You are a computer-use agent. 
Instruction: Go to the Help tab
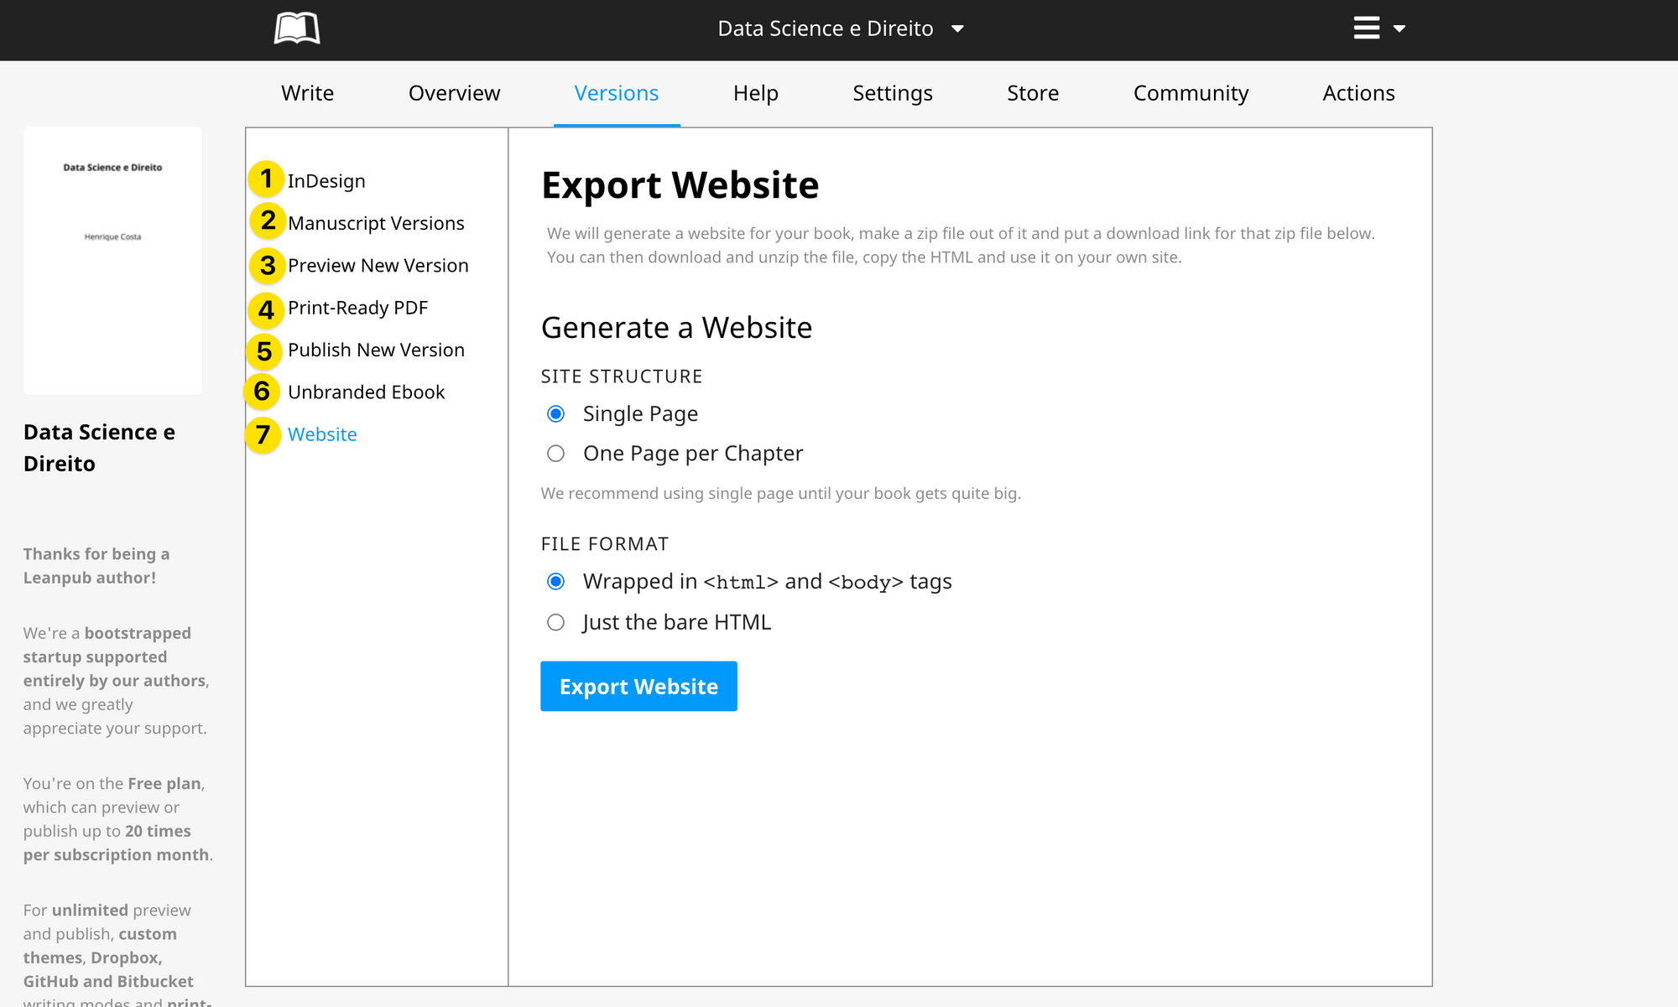pyautogui.click(x=755, y=93)
